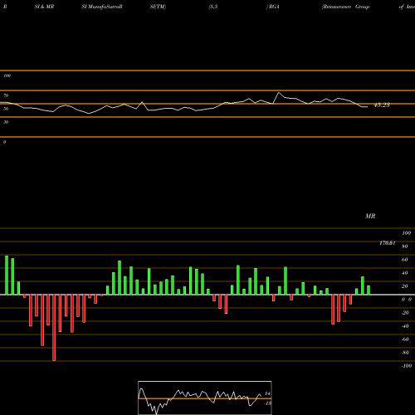Click the RSI axis label 50
The image size is (415, 415).
[x=6, y=109]
